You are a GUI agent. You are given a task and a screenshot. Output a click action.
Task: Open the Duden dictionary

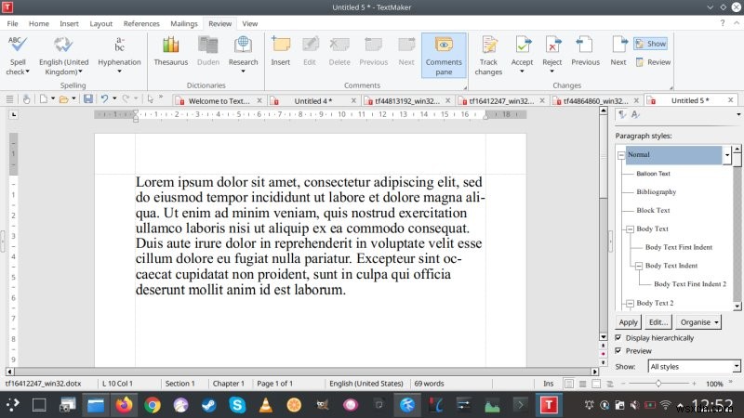point(207,51)
